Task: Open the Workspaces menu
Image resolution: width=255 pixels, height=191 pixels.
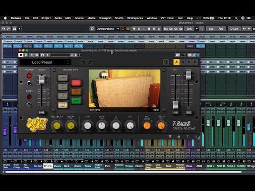Action: (135, 18)
